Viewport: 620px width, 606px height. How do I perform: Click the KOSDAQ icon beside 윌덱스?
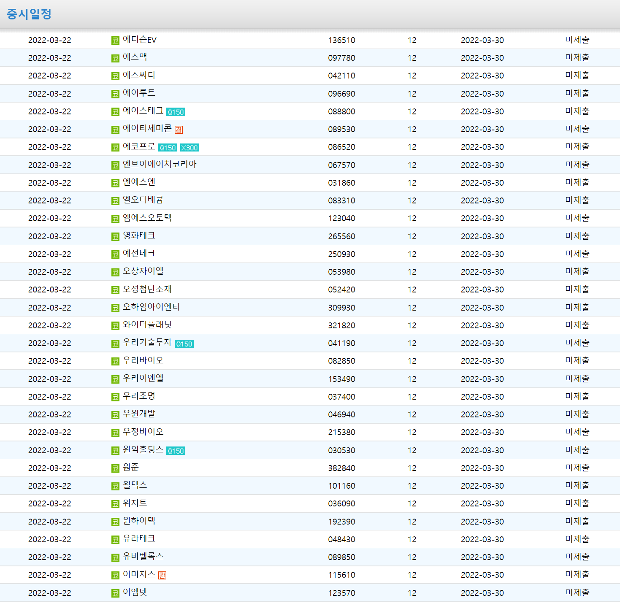[115, 486]
